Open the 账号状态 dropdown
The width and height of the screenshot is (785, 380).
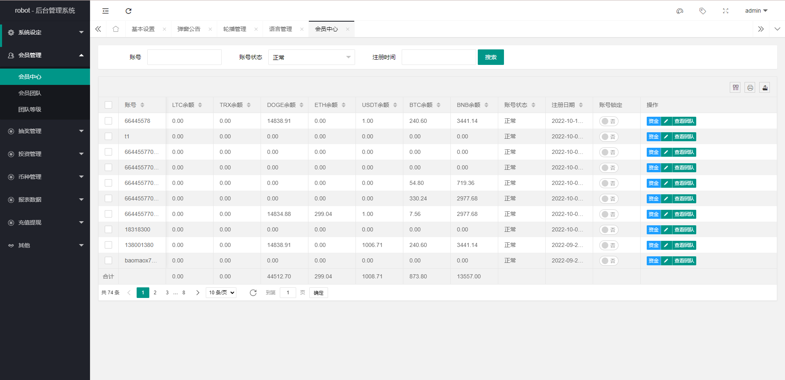pos(311,57)
